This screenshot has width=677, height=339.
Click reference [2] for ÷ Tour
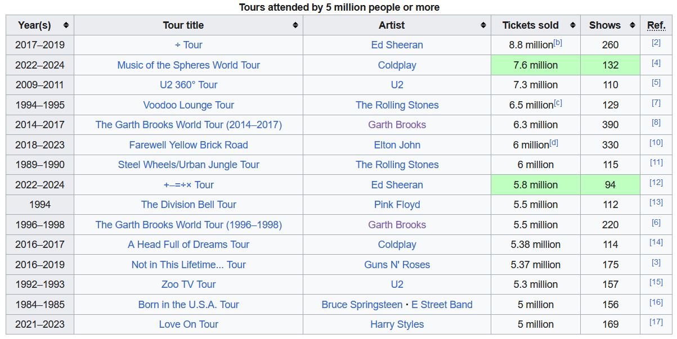656,43
